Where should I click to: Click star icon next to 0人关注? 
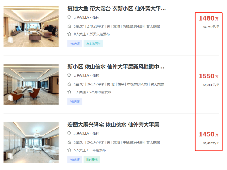pyautogui.click(x=69, y=34)
